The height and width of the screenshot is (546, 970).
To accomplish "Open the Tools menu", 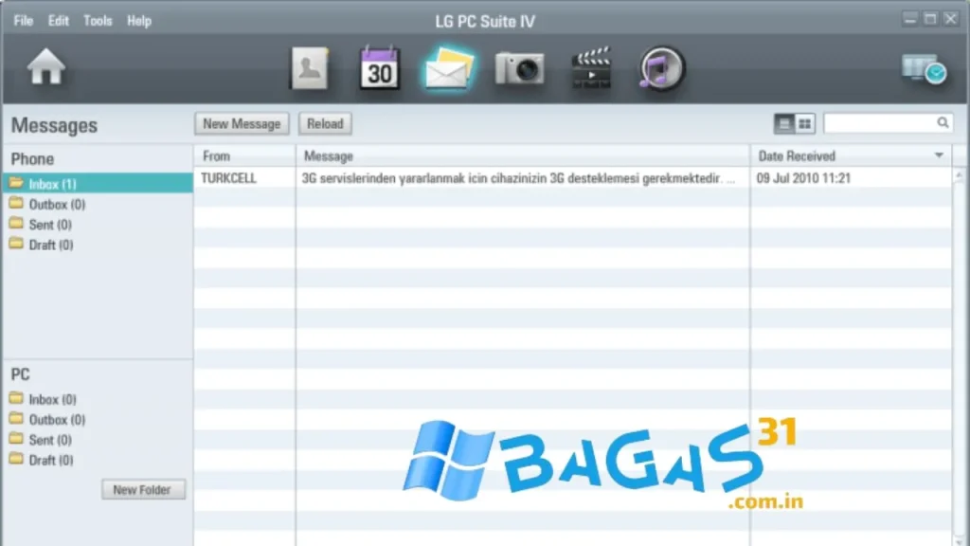I will [98, 20].
